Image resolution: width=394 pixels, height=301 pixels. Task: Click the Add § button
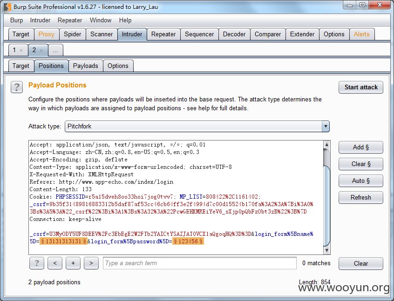click(x=361, y=147)
